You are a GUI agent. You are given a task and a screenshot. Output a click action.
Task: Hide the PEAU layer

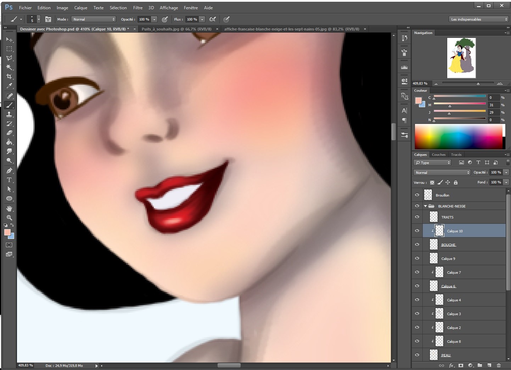point(417,355)
